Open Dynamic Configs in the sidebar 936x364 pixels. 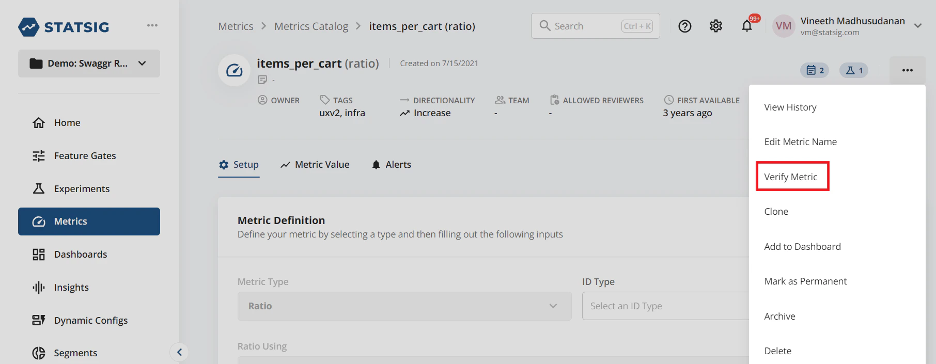pyautogui.click(x=89, y=321)
